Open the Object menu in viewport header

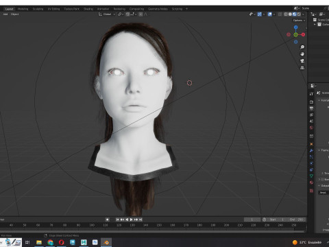click(x=14, y=14)
